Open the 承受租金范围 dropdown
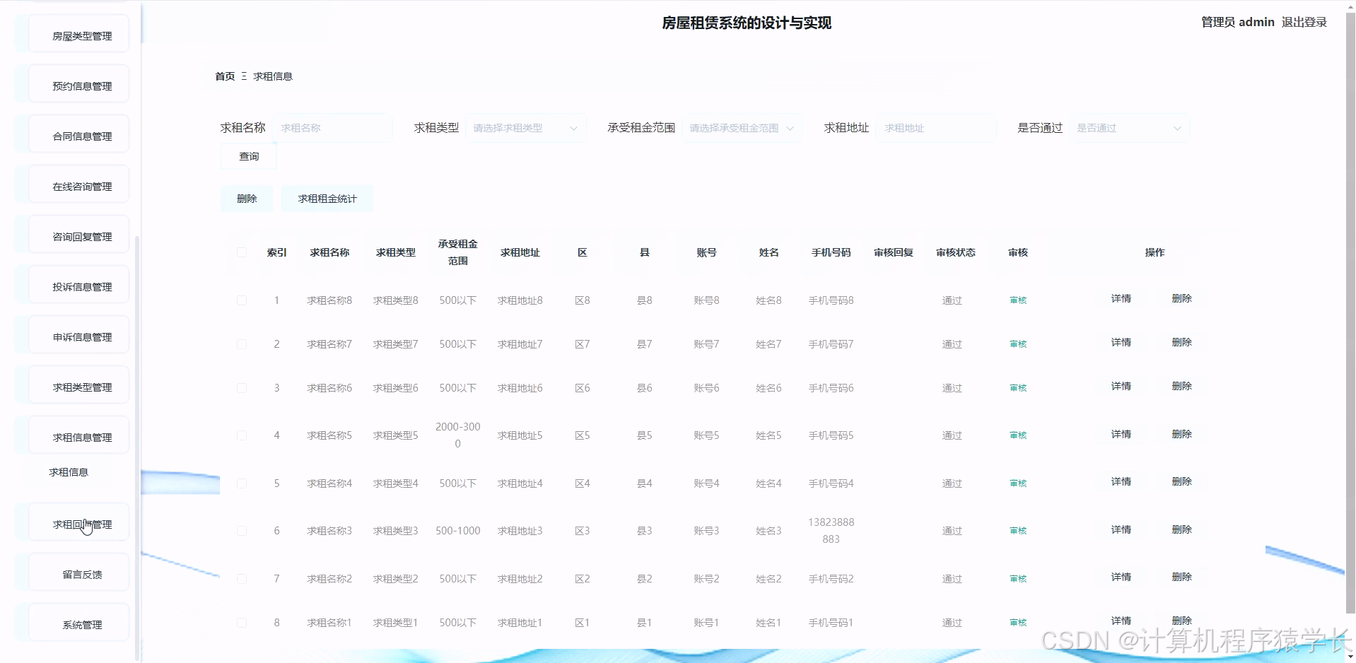Screen dimensions: 1356x663 click(740, 128)
